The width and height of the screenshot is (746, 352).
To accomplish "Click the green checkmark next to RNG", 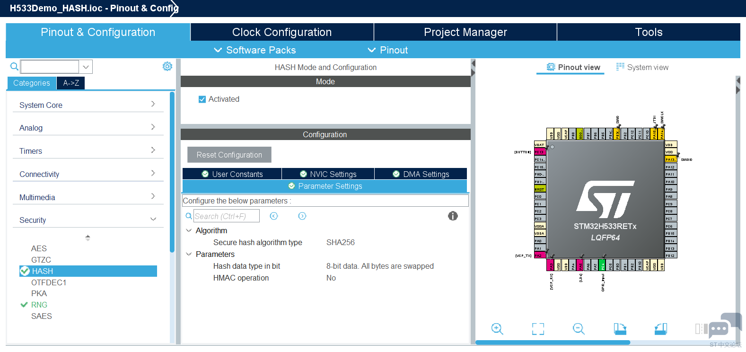I will (x=24, y=305).
